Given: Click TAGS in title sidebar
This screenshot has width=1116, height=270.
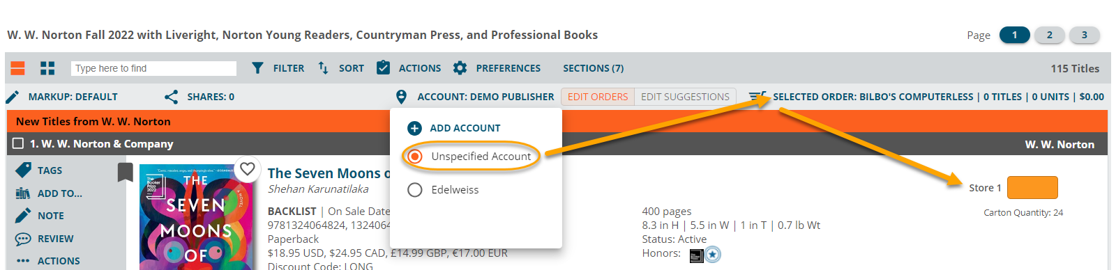Looking at the screenshot, I should tap(50, 170).
